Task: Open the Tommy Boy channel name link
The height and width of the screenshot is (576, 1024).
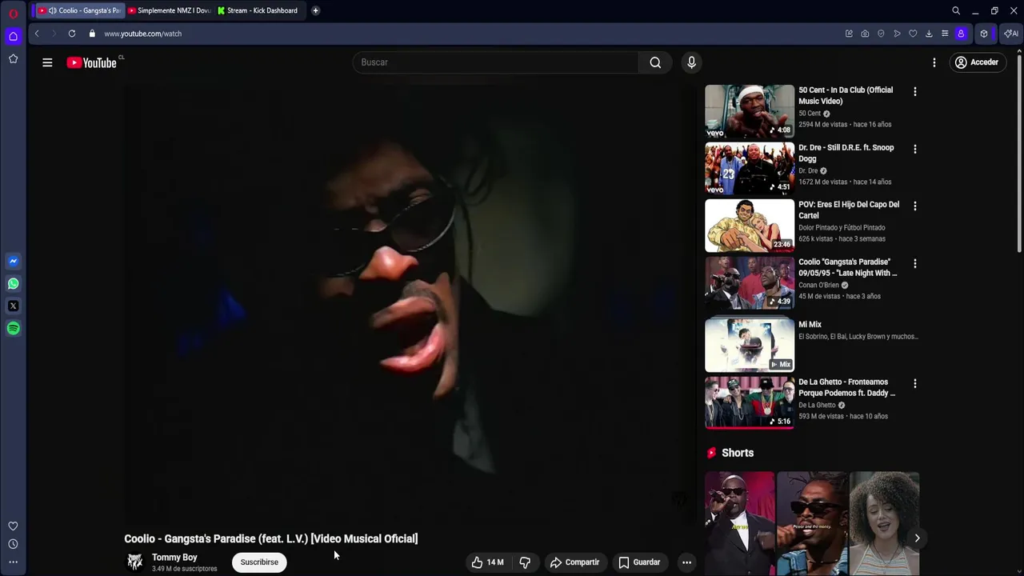Action: point(174,557)
